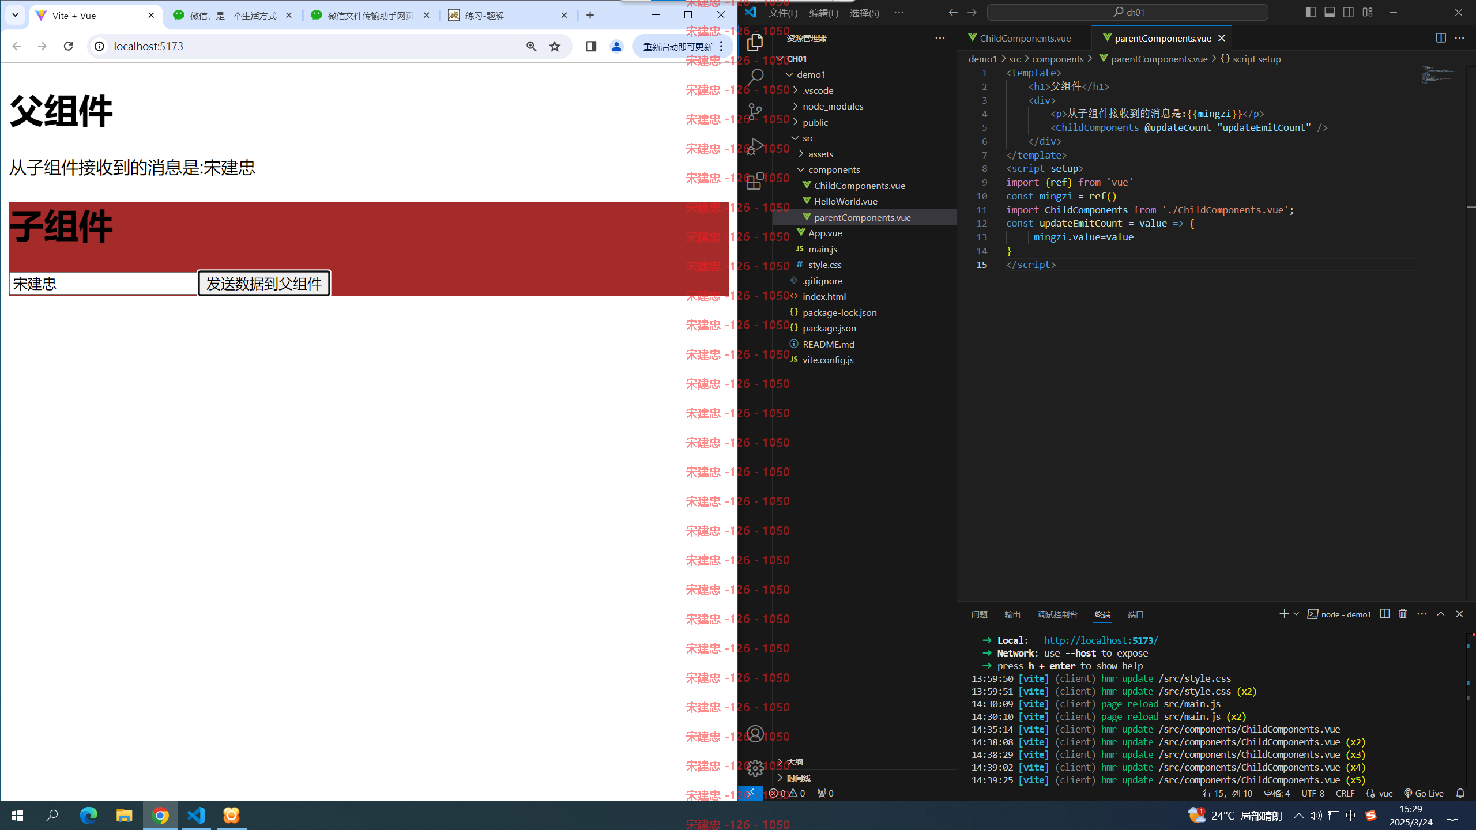1476x830 pixels.
Task: Expand the assets folder
Action: pos(801,154)
